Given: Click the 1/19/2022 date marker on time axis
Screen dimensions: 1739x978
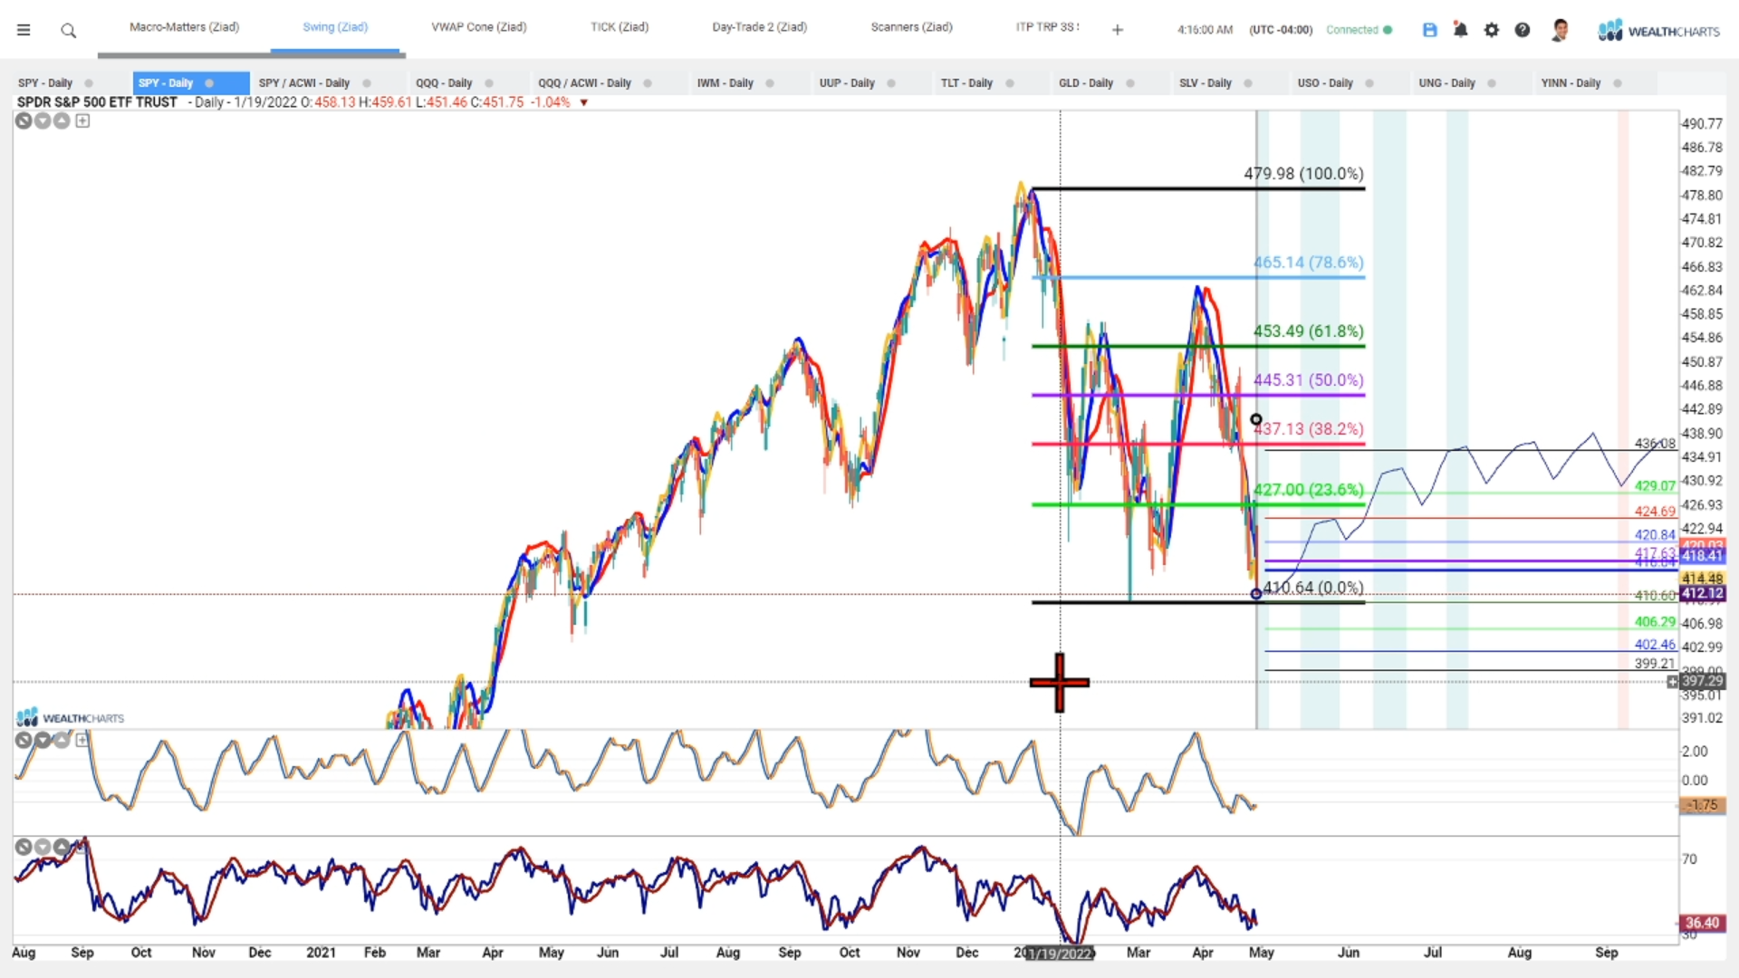Looking at the screenshot, I should coord(1060,953).
